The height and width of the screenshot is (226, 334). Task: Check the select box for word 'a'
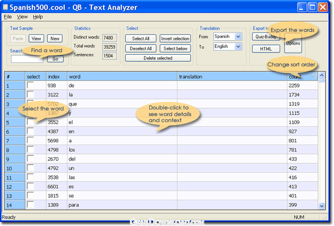(30, 140)
